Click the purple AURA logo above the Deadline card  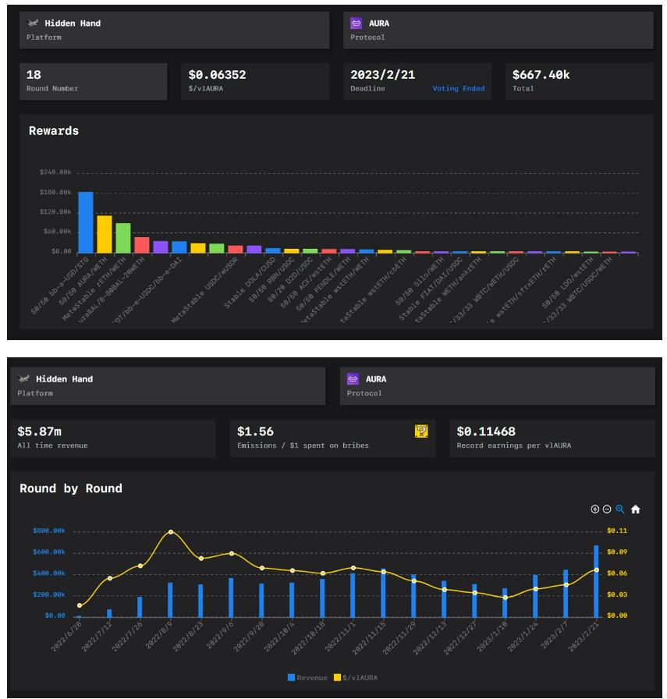coord(357,23)
